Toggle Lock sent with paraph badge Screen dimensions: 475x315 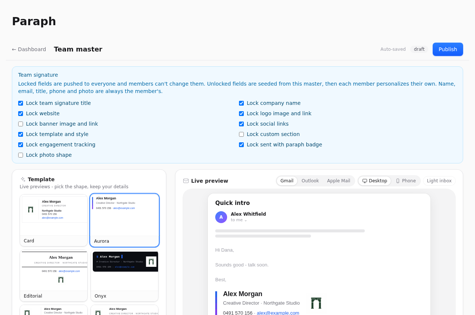point(242,145)
